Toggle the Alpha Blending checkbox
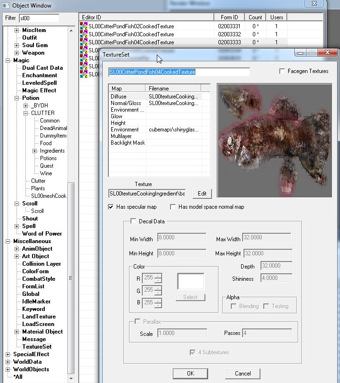Viewport: 340px width, 383px height. click(x=234, y=306)
